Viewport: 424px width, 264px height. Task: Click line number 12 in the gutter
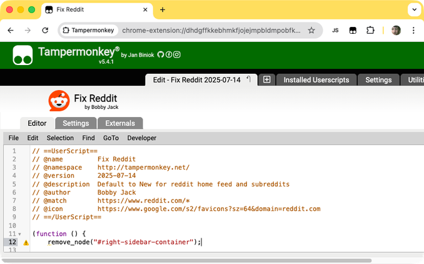pos(12,242)
